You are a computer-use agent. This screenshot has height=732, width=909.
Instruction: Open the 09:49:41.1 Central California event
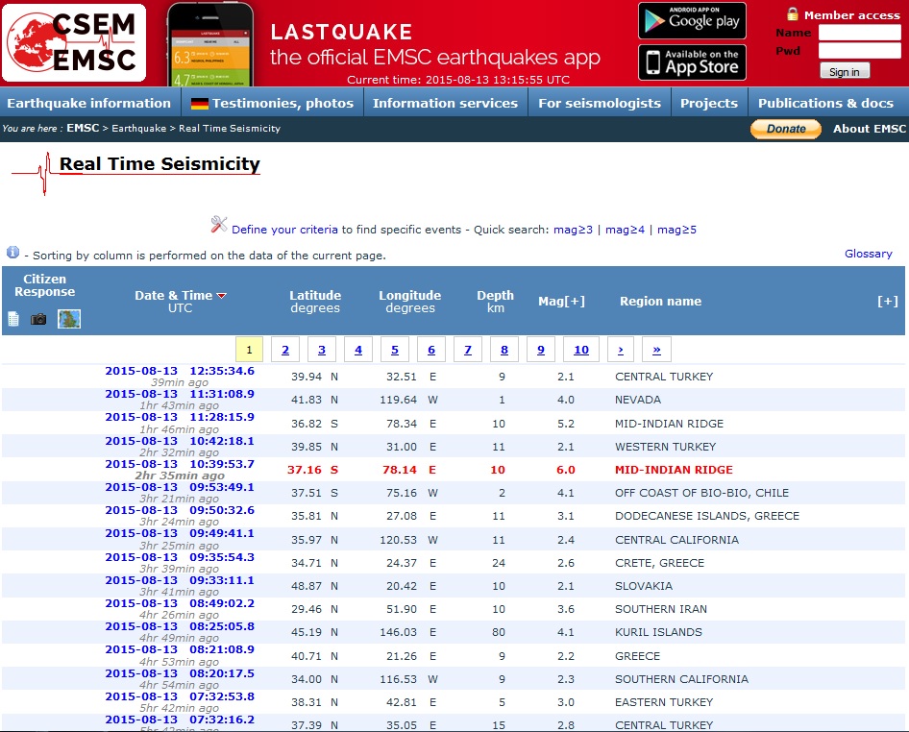pyautogui.click(x=180, y=534)
